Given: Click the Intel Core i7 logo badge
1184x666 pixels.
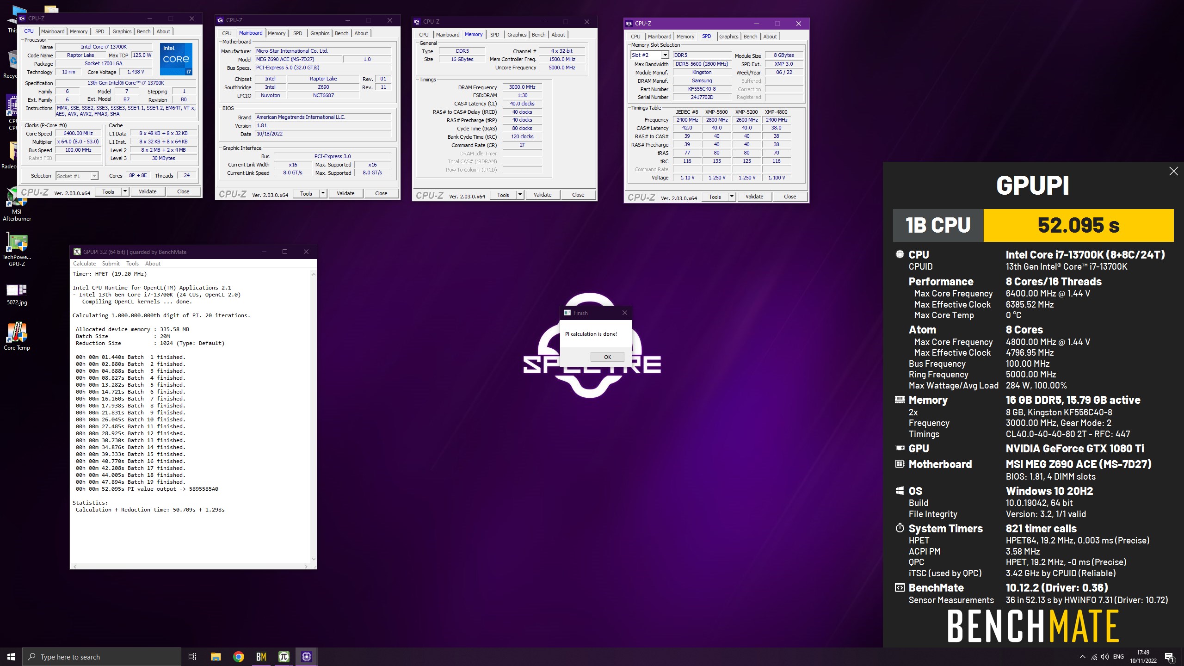Looking at the screenshot, I should click(x=176, y=59).
